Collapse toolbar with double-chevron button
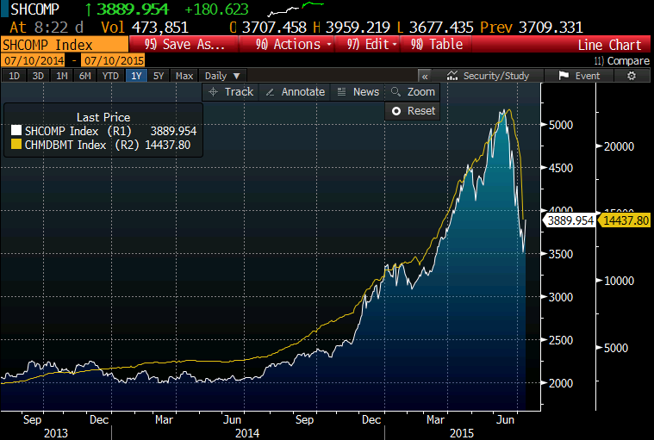 [424, 76]
